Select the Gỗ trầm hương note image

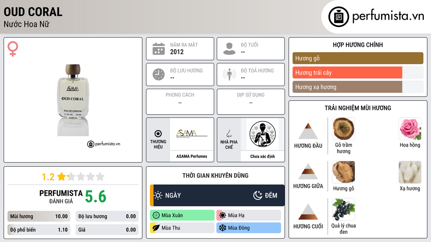click(x=343, y=129)
